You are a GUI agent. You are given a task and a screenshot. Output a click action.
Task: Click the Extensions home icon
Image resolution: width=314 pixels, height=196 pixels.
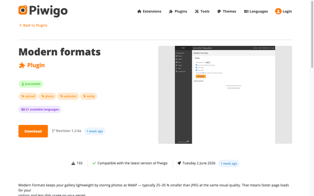click(139, 11)
